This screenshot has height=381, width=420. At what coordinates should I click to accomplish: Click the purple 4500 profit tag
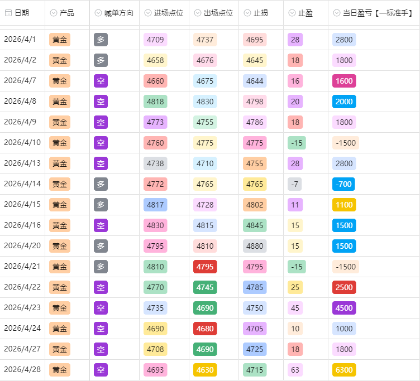tap(344, 308)
